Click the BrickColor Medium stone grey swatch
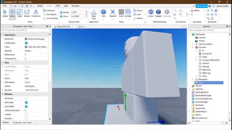Screen dimensions: 232x130 click(26, 39)
